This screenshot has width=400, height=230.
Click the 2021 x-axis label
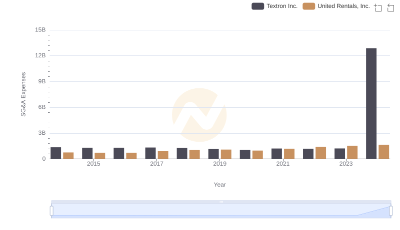(x=283, y=164)
